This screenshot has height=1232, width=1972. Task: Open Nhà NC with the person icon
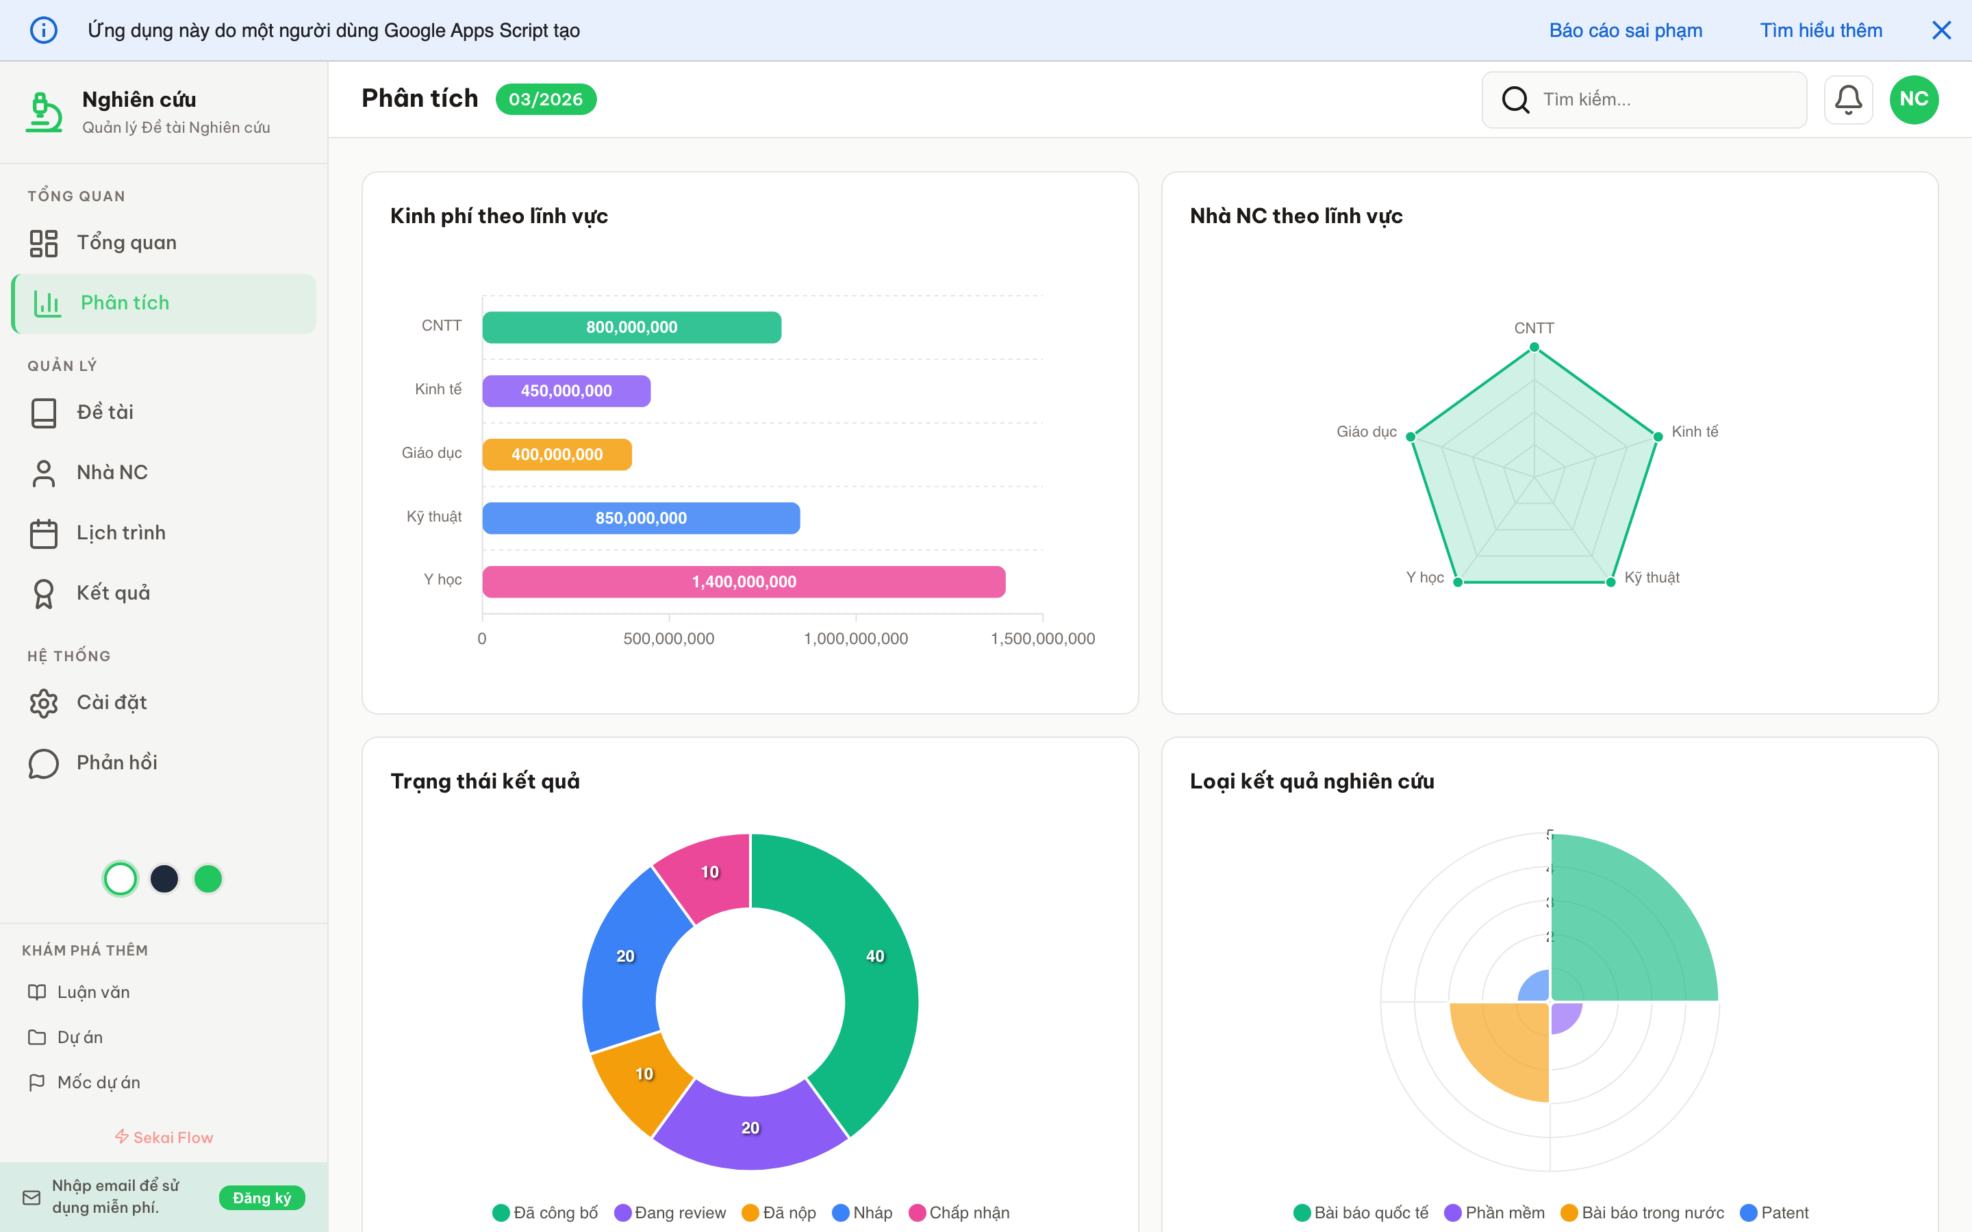pyautogui.click(x=44, y=472)
